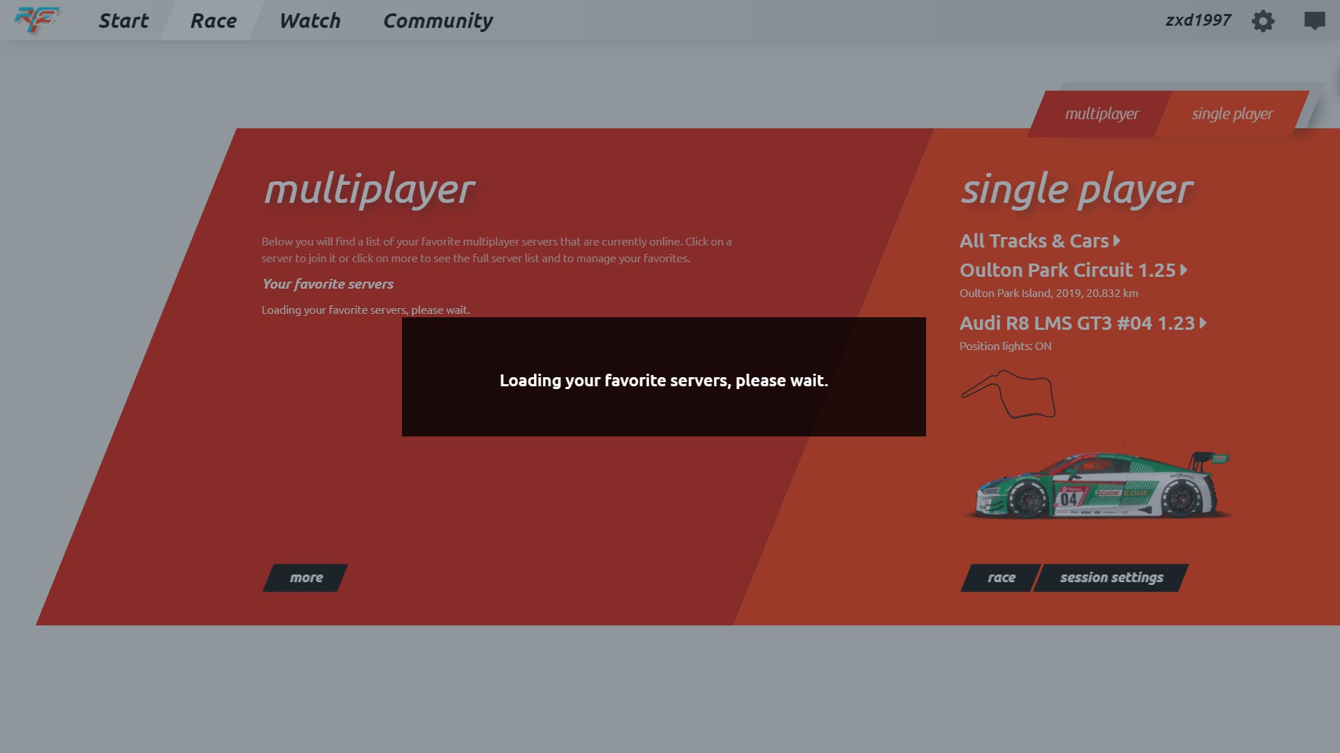Expand All Tracks & Cars selector

click(1040, 241)
